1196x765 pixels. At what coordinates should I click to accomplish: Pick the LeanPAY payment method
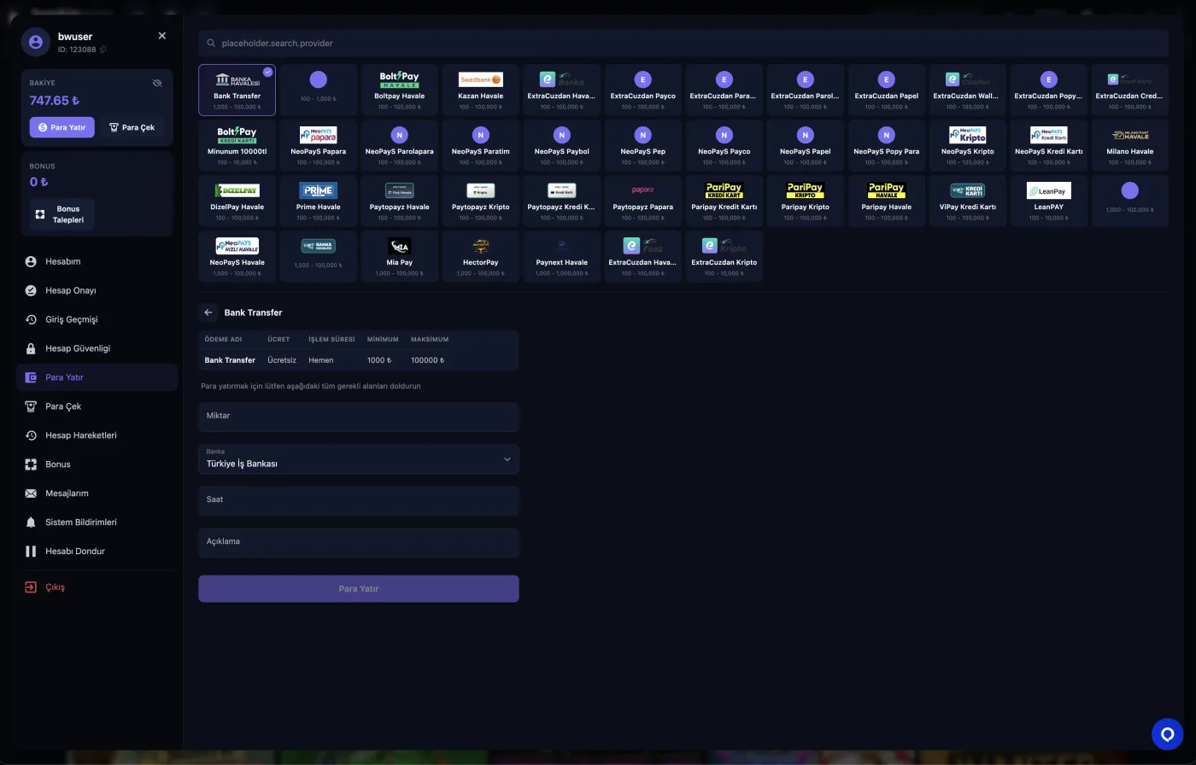pos(1048,200)
